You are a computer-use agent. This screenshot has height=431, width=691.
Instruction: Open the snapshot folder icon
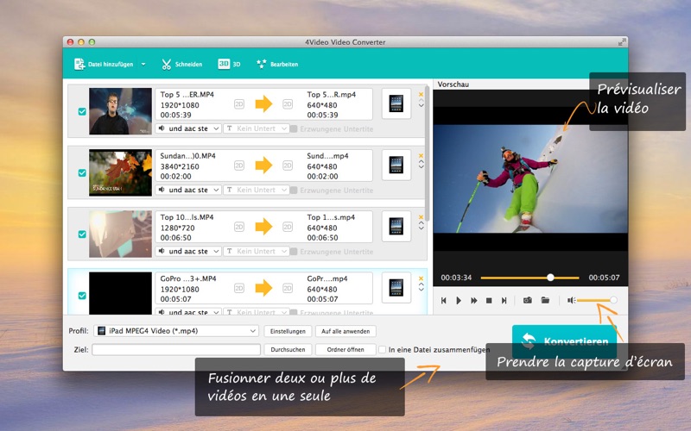point(545,300)
